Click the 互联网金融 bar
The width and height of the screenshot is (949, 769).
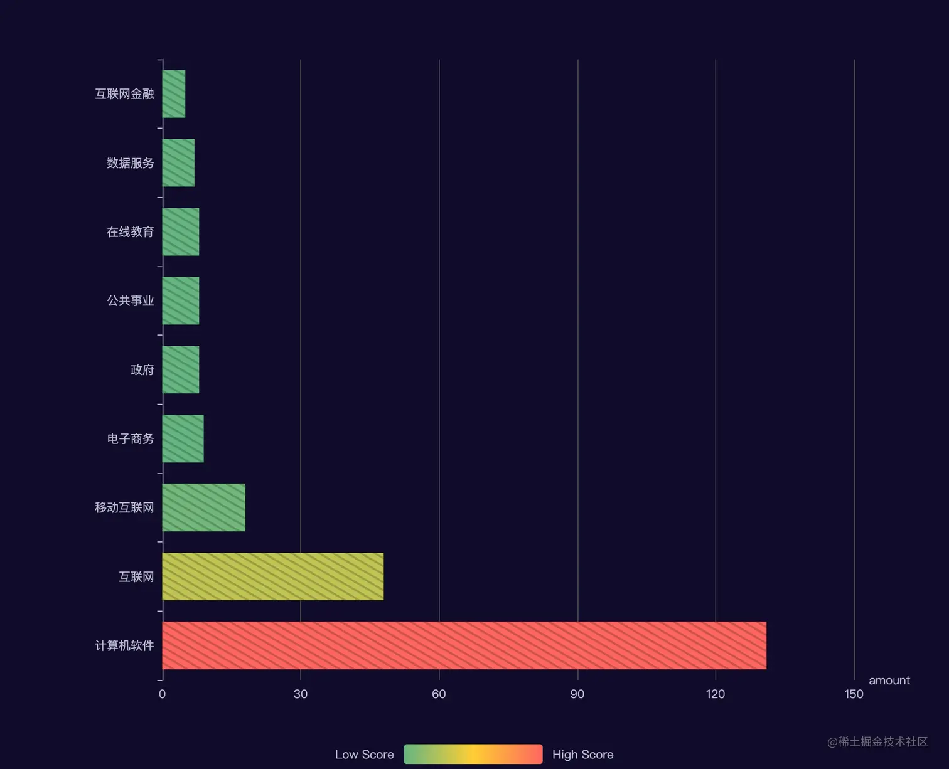pos(174,93)
